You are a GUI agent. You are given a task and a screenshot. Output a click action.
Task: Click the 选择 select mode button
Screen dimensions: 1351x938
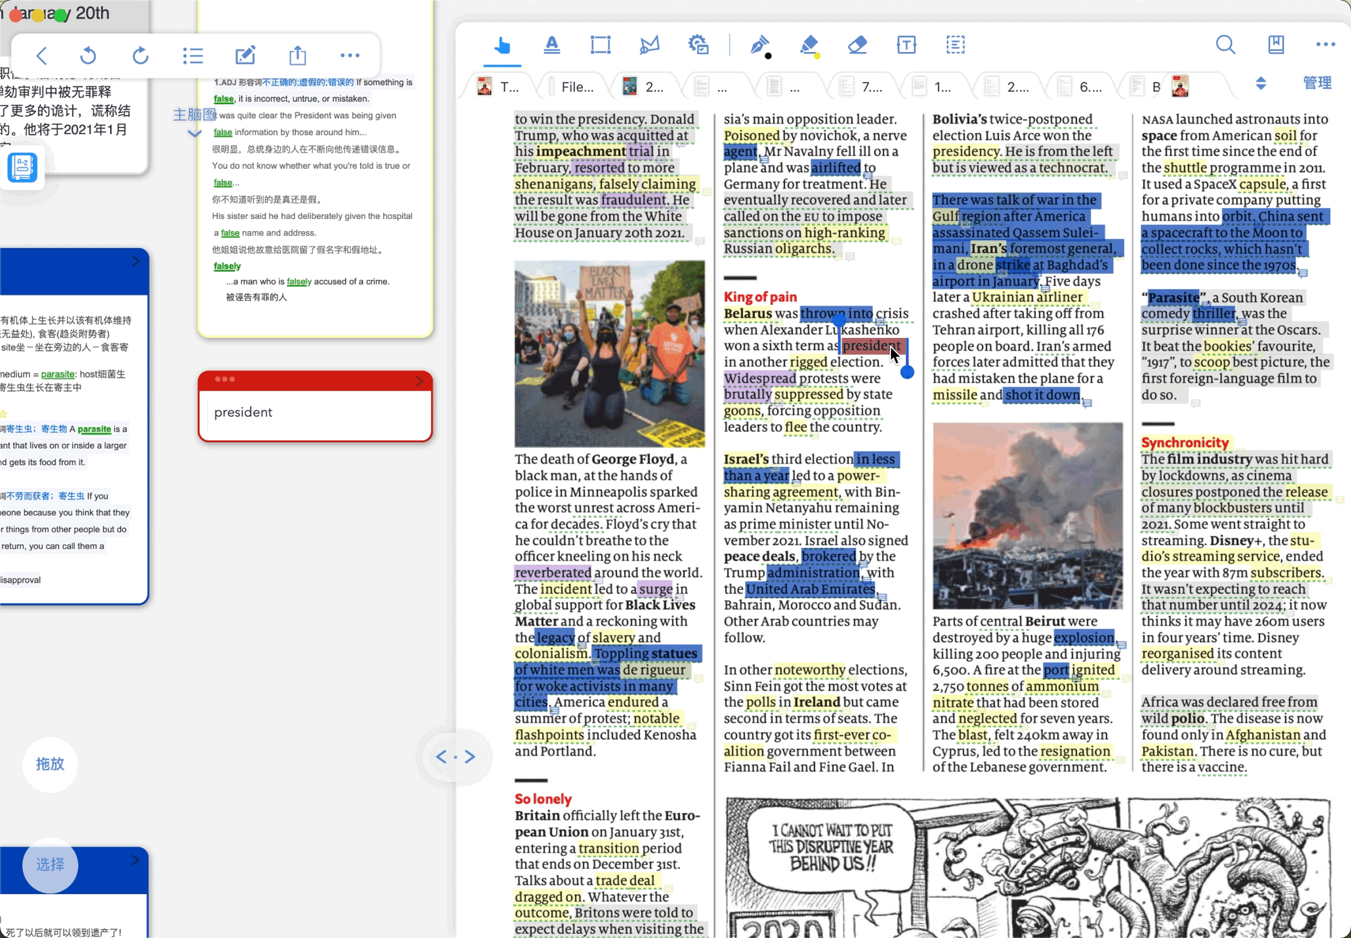(x=50, y=864)
